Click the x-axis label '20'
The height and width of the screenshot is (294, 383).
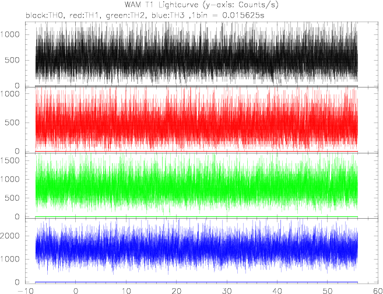point(177,291)
